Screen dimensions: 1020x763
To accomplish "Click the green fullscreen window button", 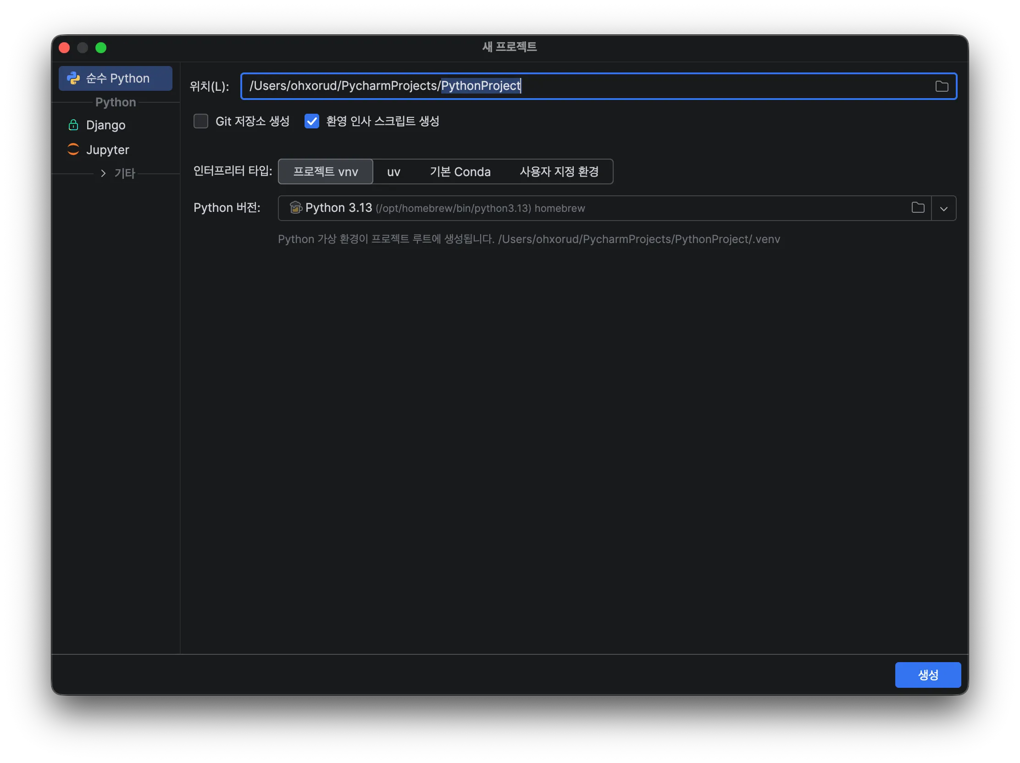I will tap(101, 48).
